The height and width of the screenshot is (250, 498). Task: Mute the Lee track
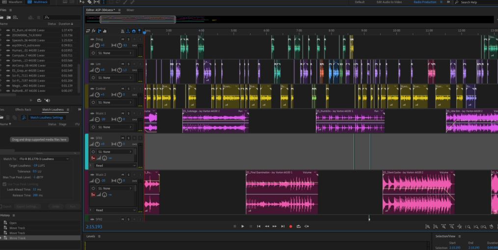pos(123,64)
